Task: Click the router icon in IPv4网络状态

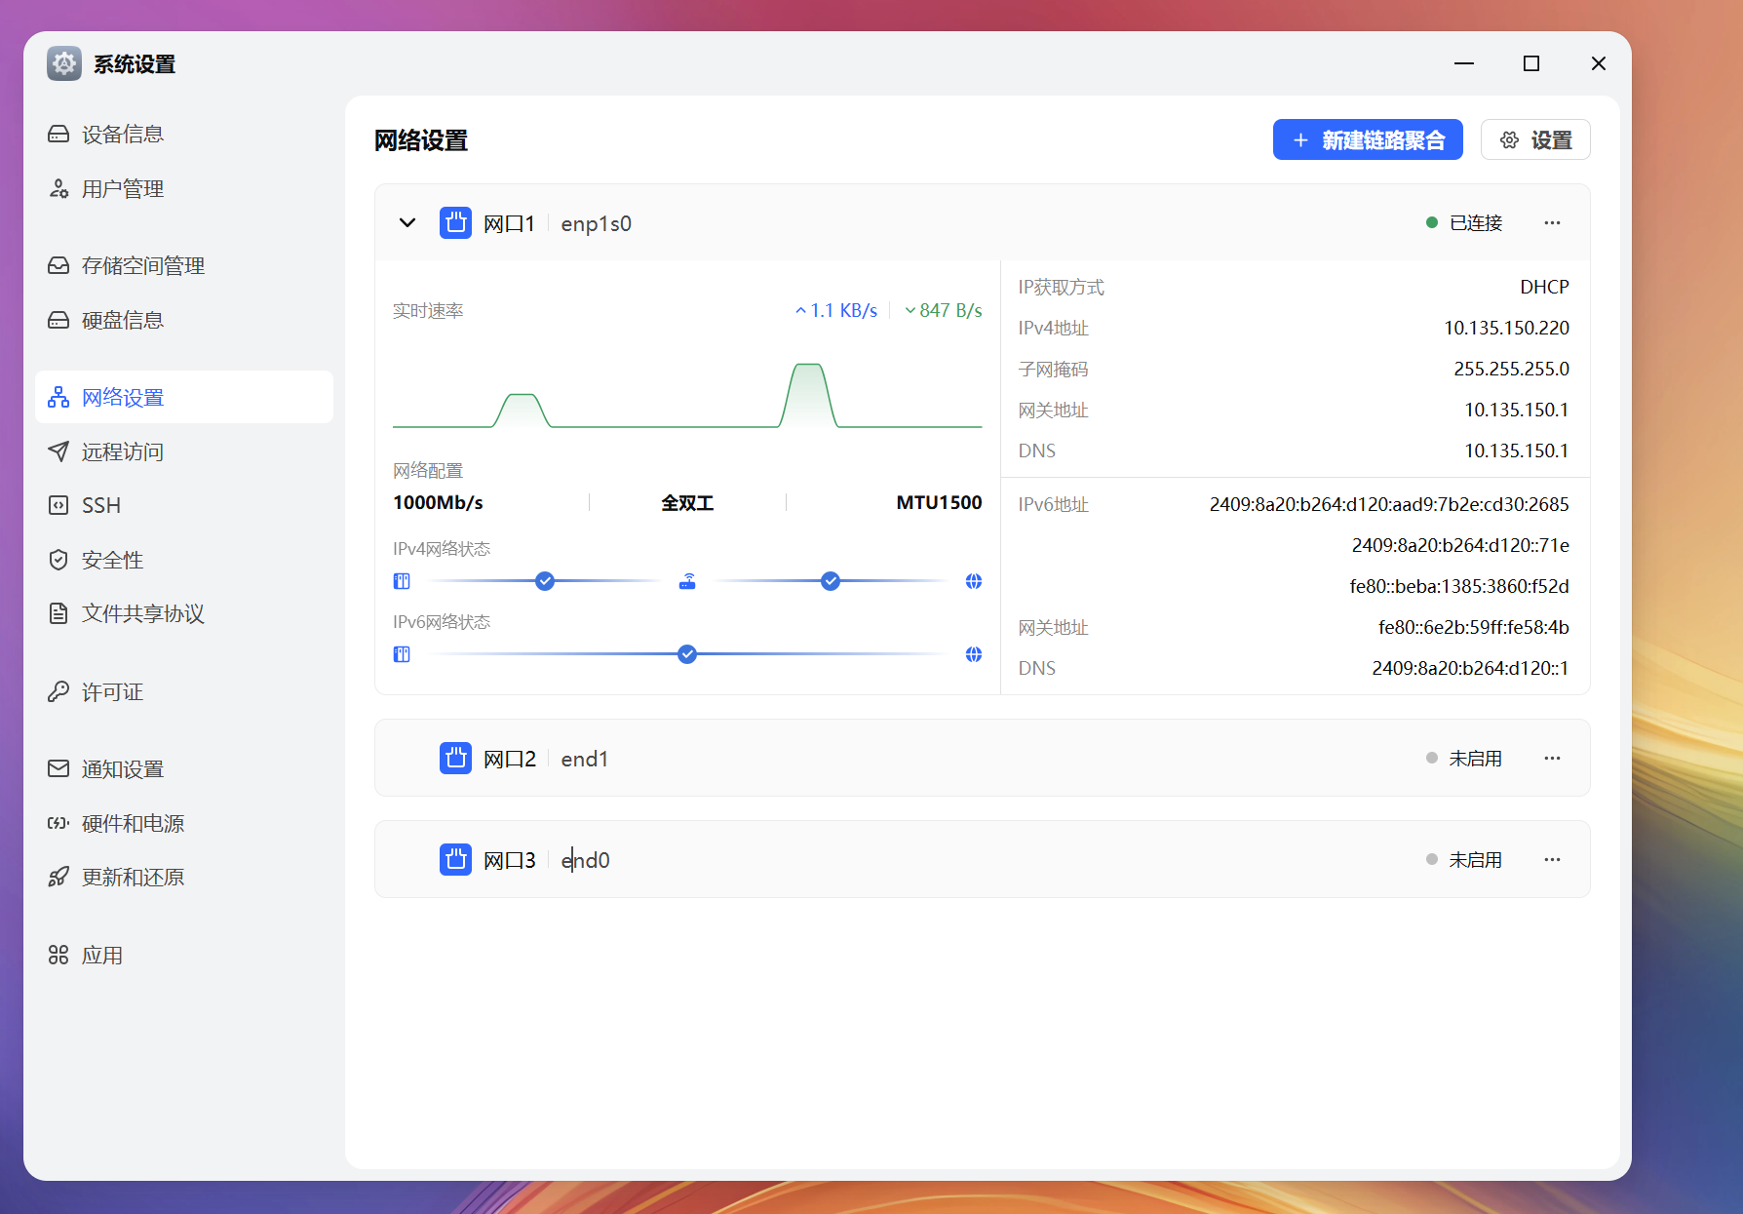Action: pos(687,581)
